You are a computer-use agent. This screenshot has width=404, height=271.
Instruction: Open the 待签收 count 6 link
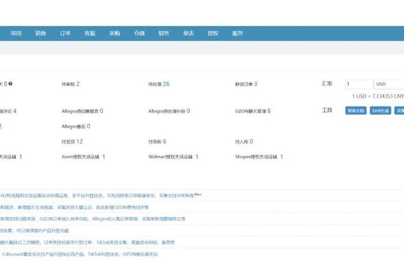(x=164, y=141)
